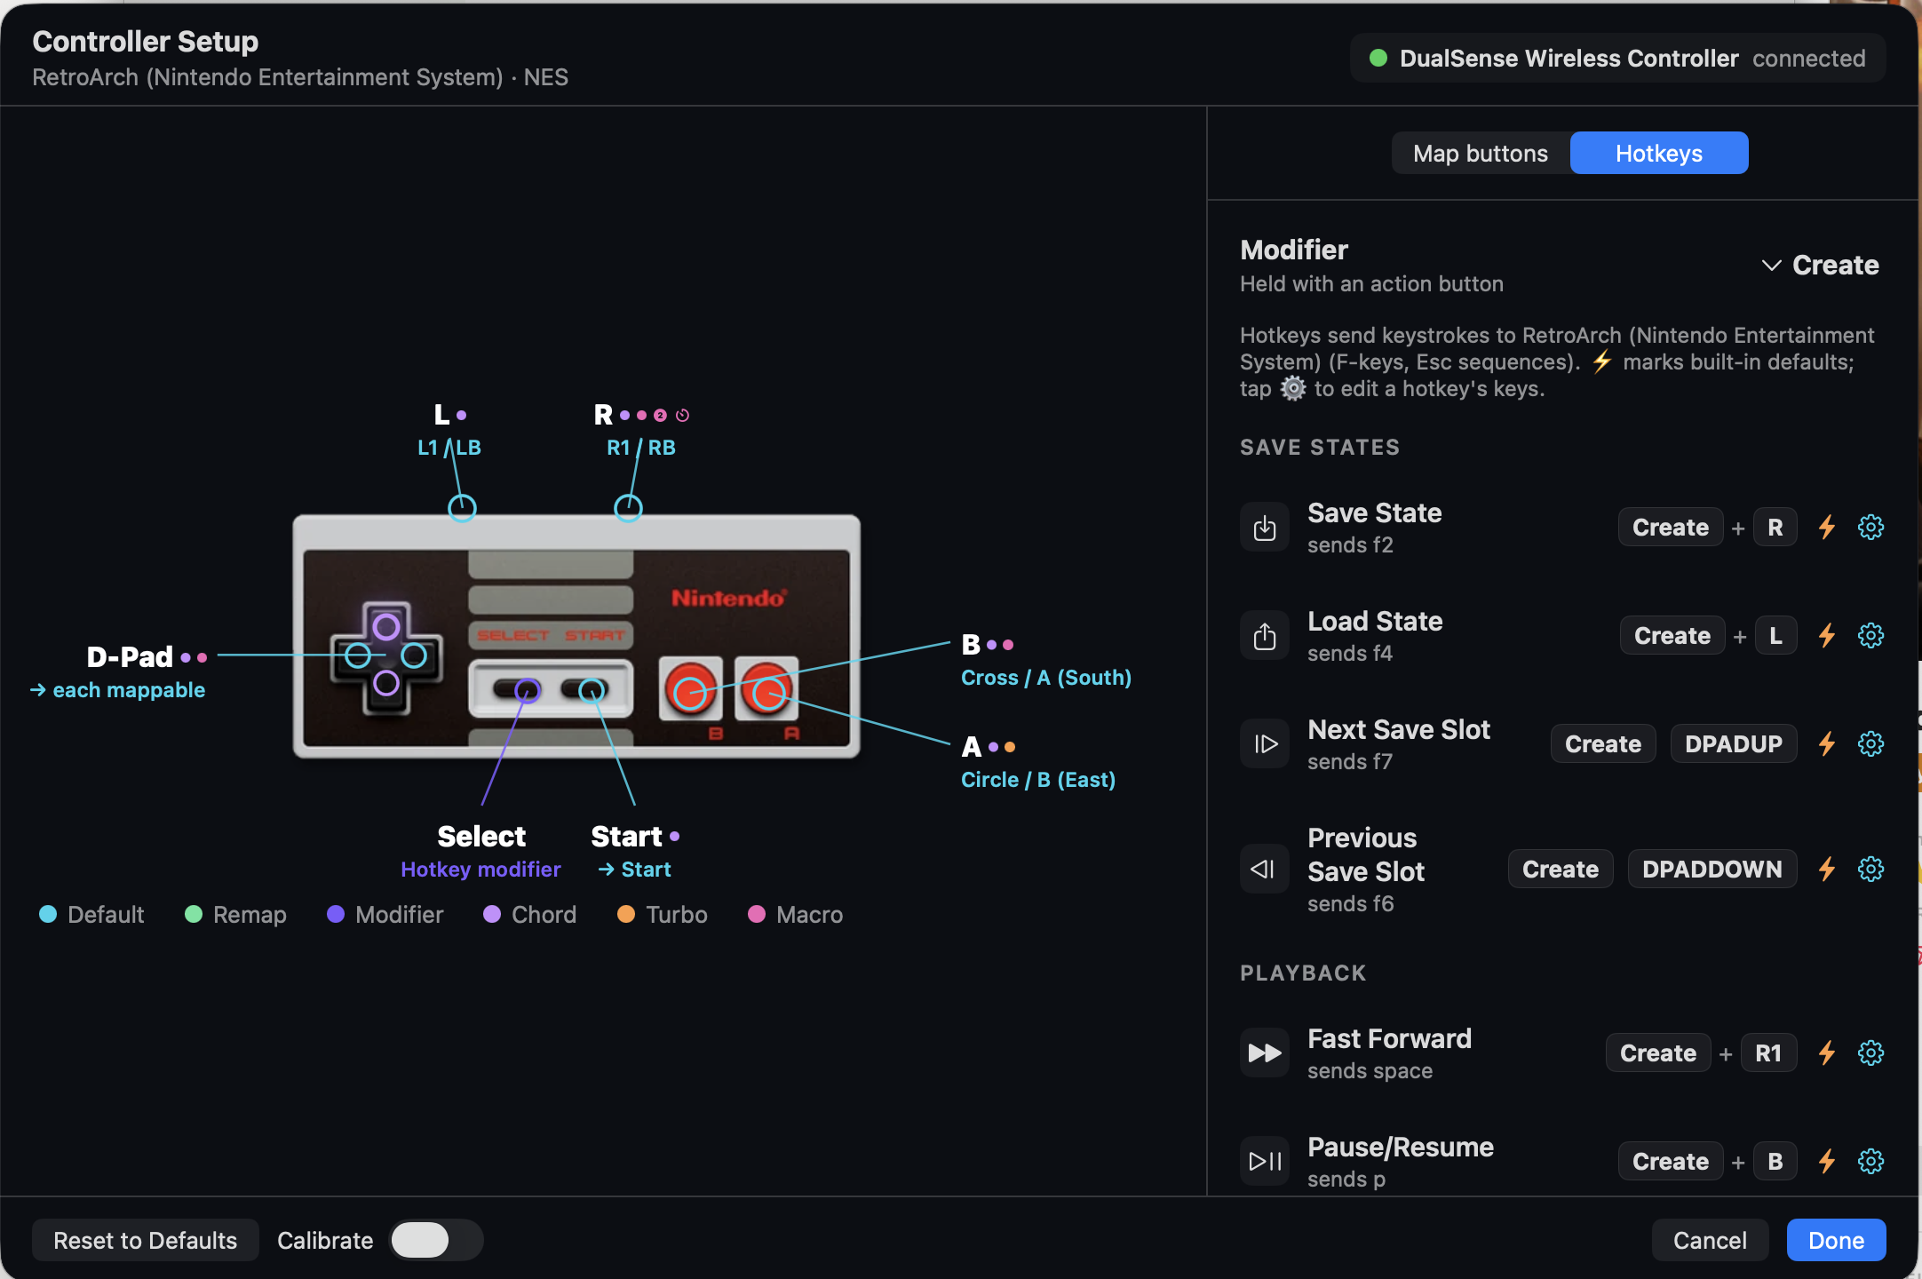Click the Previous Save Slot icon
Screen dimensions: 1922x1279
pyautogui.click(x=1265, y=869)
